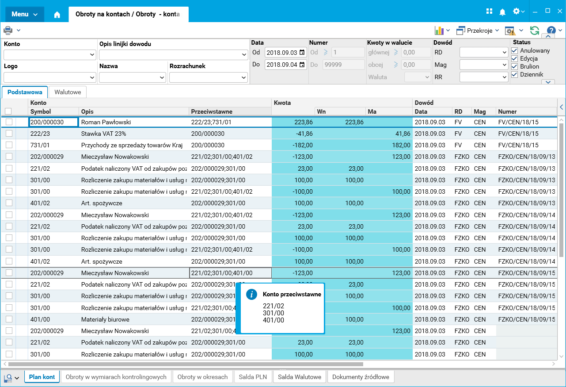Open Dokumenty źródłowe
566x387 pixels.
pos(361,377)
